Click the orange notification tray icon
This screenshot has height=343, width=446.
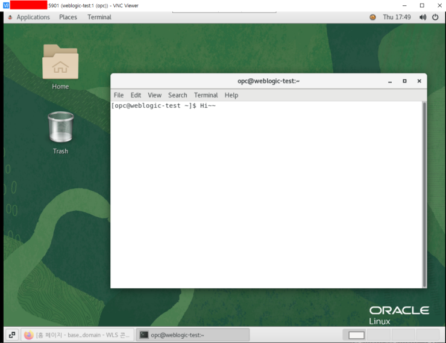pos(372,17)
